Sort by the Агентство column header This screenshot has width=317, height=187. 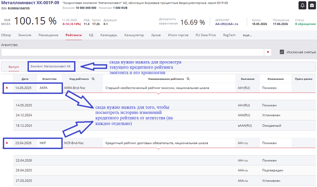coord(49,79)
